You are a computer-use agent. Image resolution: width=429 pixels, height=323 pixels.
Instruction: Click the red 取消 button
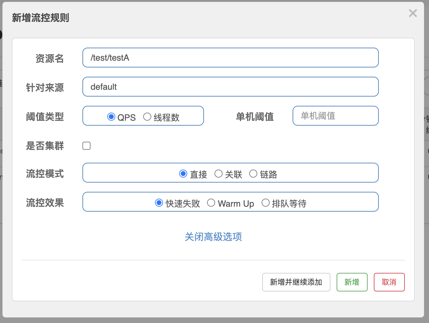[x=389, y=282]
